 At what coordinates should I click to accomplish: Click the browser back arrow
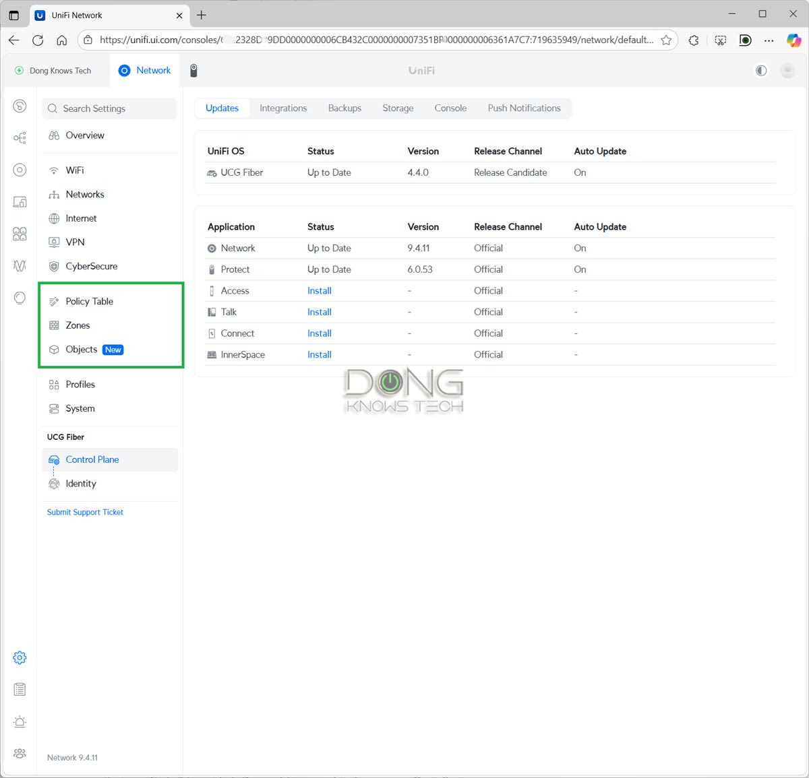[x=14, y=40]
